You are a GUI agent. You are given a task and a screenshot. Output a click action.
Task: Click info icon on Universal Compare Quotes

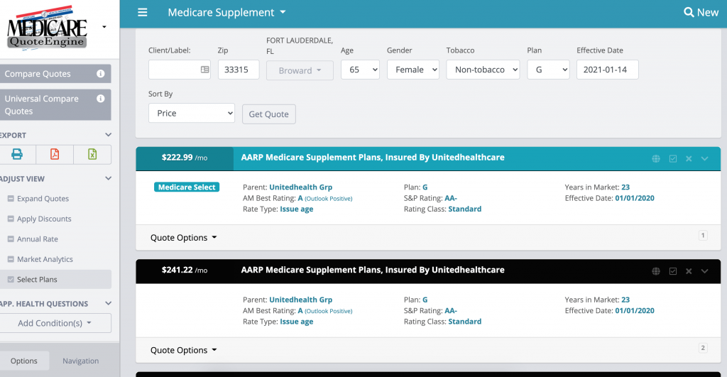point(100,99)
